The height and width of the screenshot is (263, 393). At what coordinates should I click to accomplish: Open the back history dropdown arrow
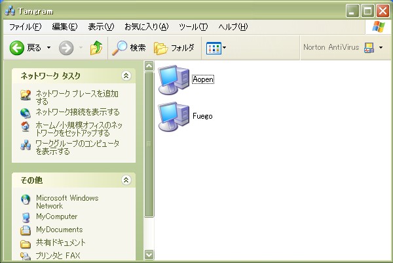coord(48,48)
